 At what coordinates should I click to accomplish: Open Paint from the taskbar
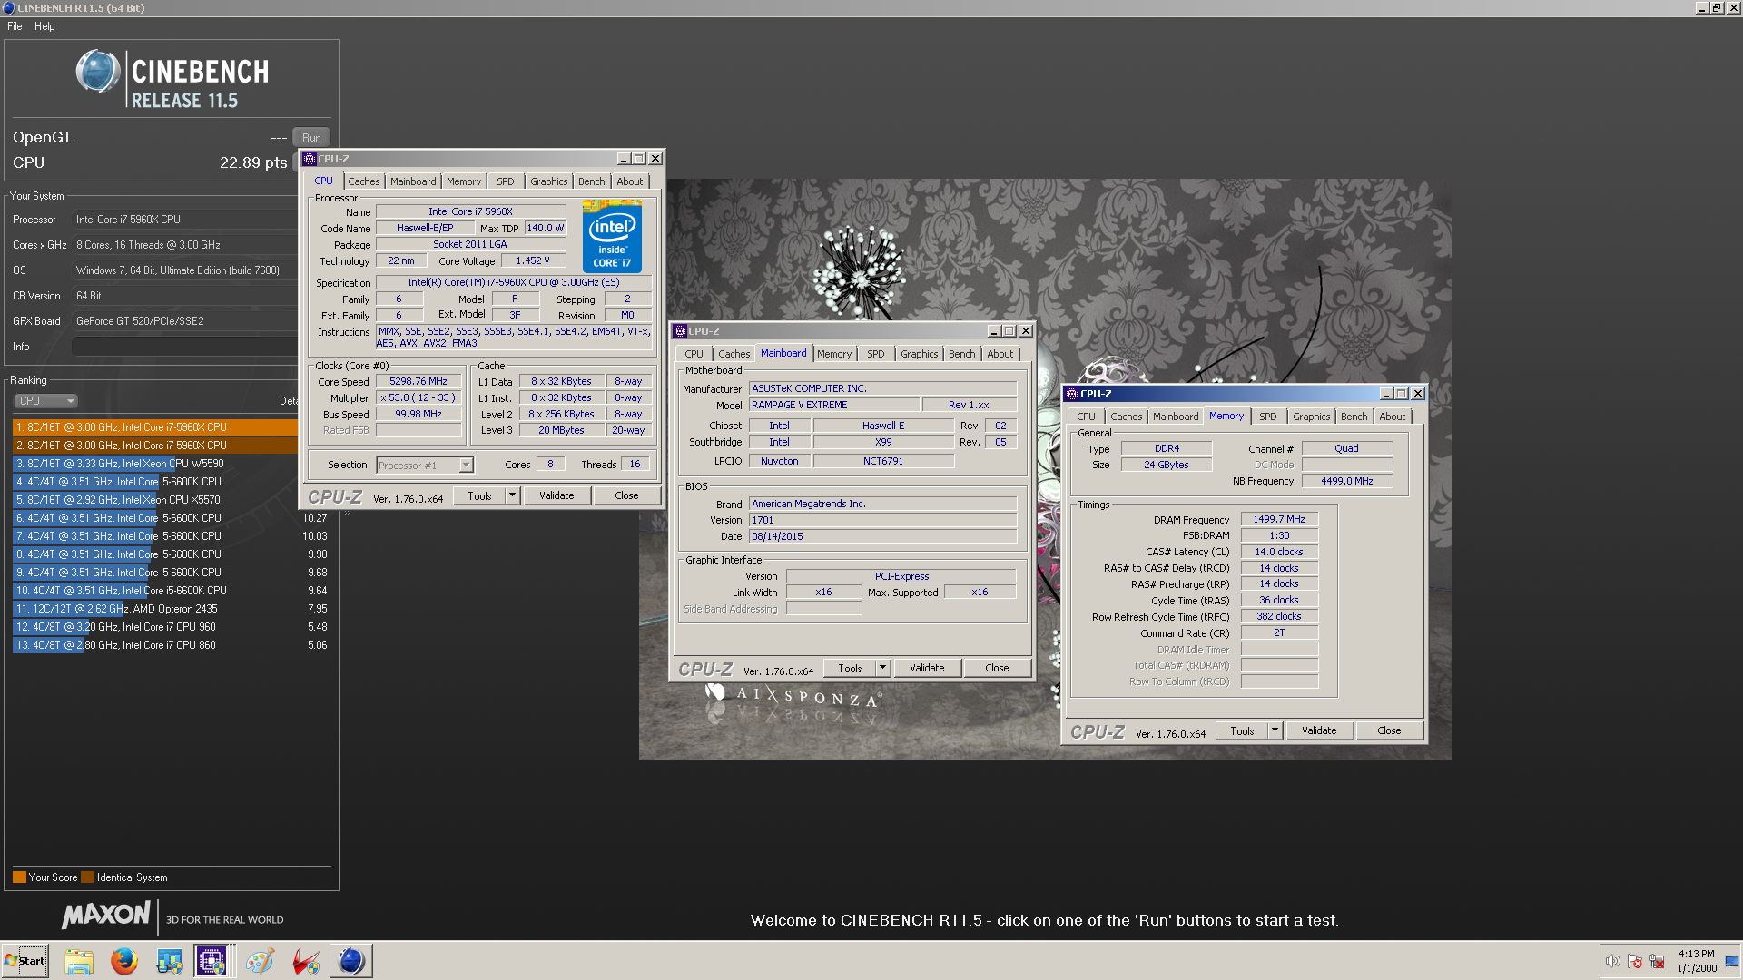point(261,961)
